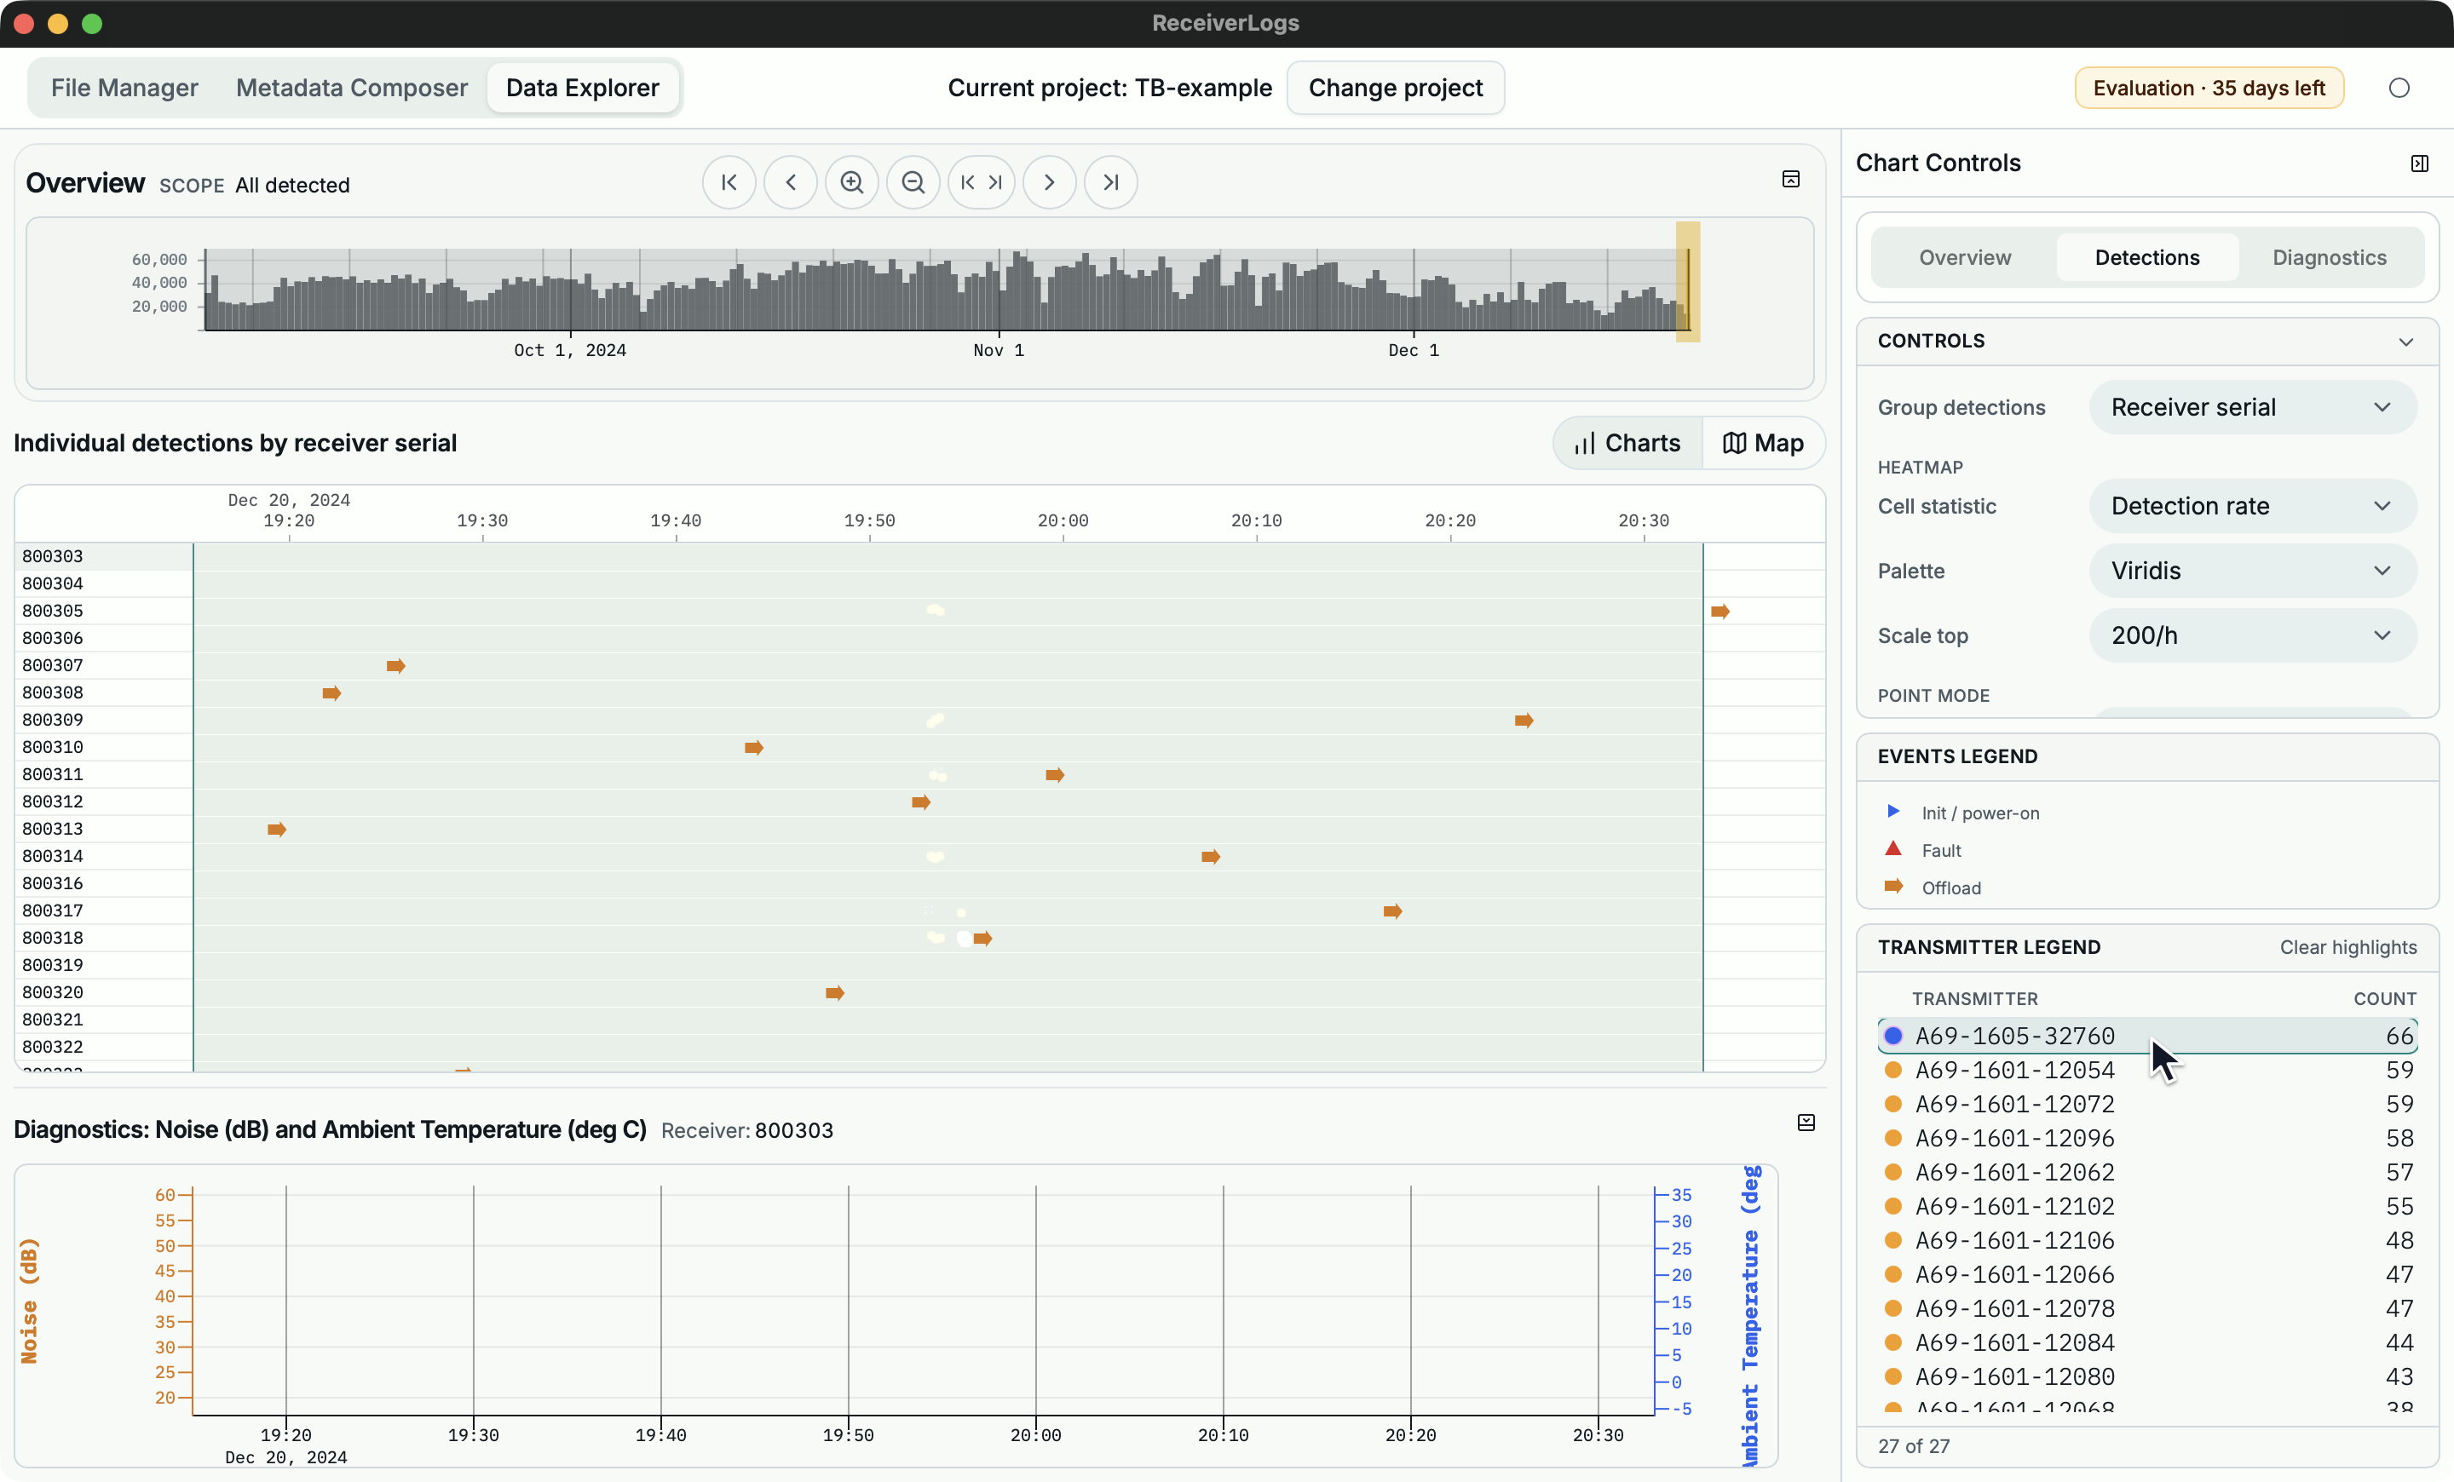Viewport: 2454px width, 1482px height.
Task: Select the Detections tab in Chart Controls
Action: [x=2147, y=258]
